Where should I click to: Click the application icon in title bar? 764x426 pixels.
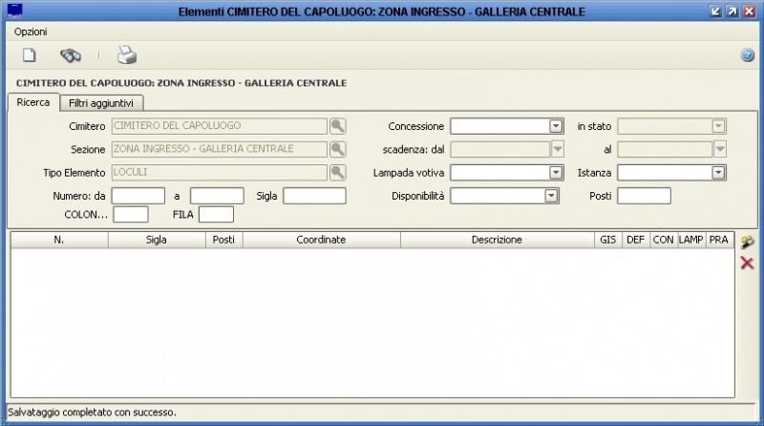(15, 11)
